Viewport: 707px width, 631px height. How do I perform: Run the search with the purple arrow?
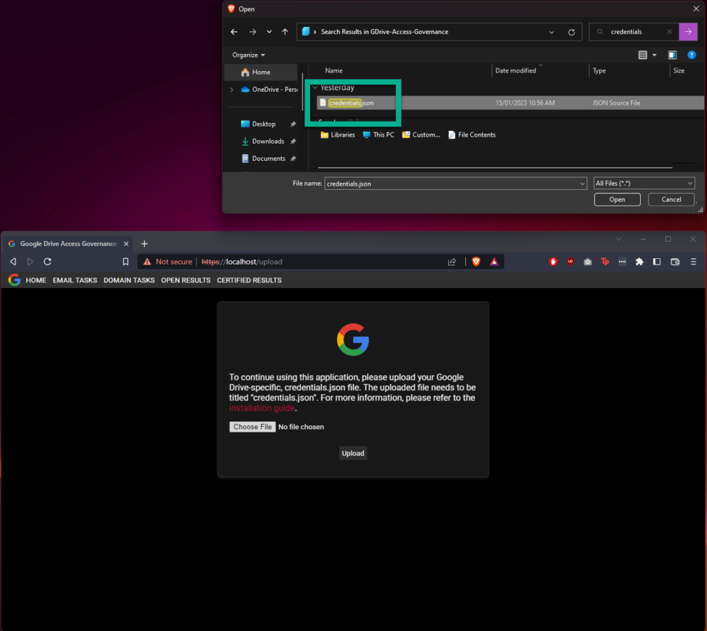tap(688, 32)
